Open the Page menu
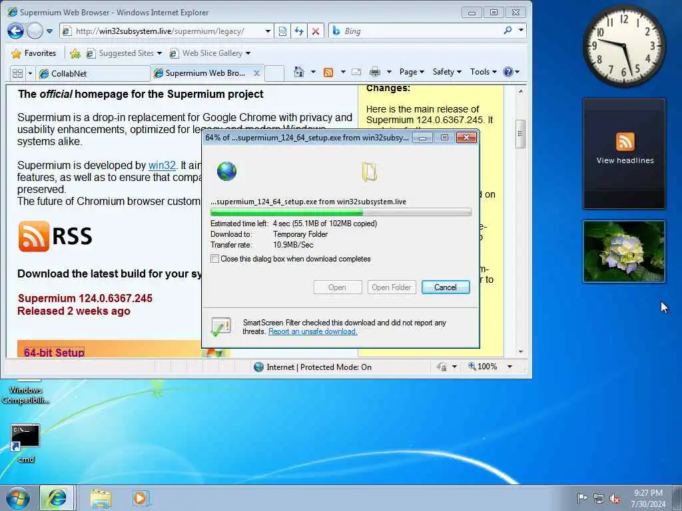This screenshot has width=682, height=511. point(412,72)
